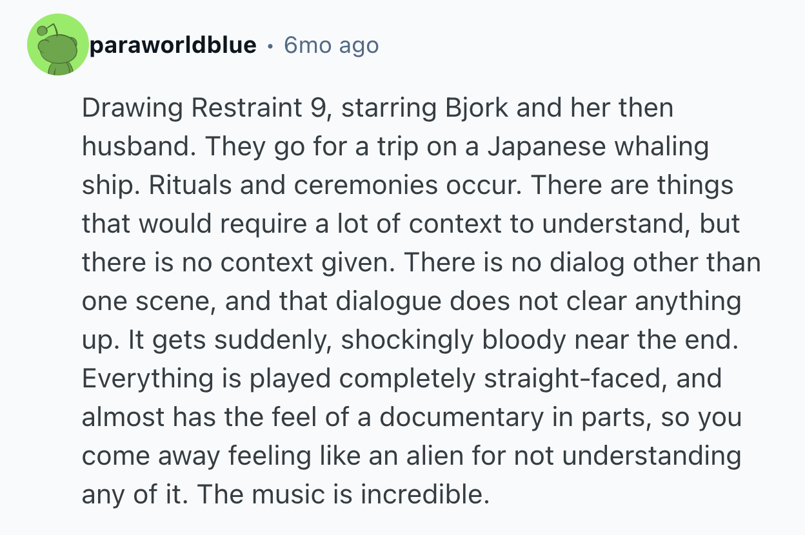Click the dot separator before the timestamp
Viewport: 805px width, 535px height.
[x=270, y=46]
